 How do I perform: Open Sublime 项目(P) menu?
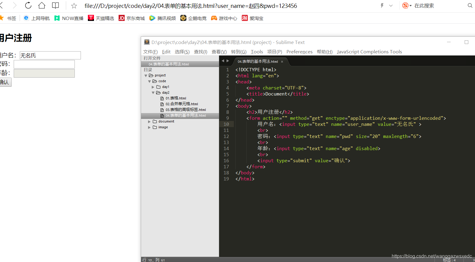tap(275, 52)
